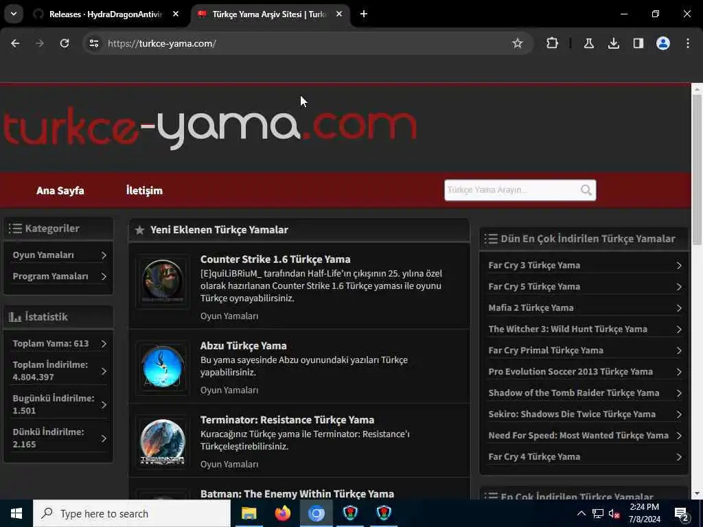Open File Explorer from the taskbar
Viewport: 703px width, 527px height.
249,513
